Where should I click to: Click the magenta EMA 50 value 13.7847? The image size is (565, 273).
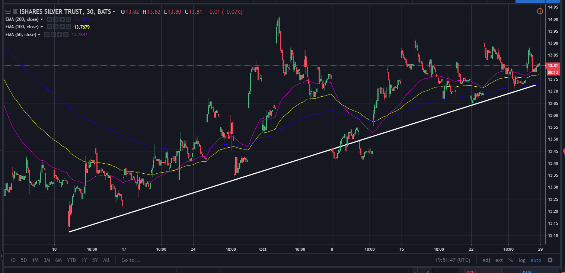pos(79,35)
